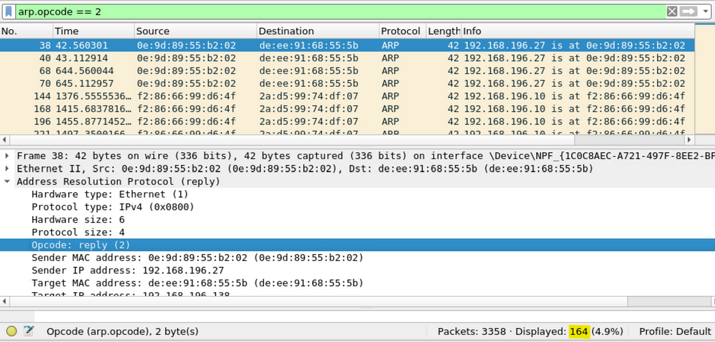715x342 pixels.
Task: Select packet number 40 row
Action: tap(347, 58)
